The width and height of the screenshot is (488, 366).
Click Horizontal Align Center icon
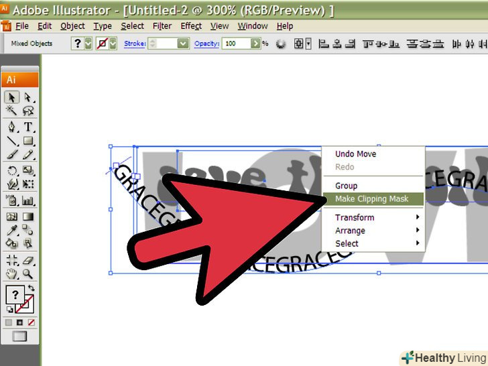point(337,44)
